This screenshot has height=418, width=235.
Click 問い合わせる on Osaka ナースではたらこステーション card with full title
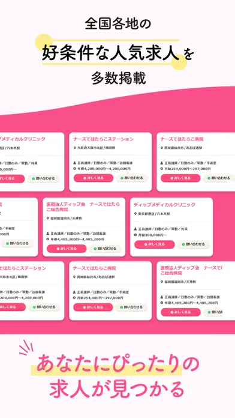coord(131,178)
